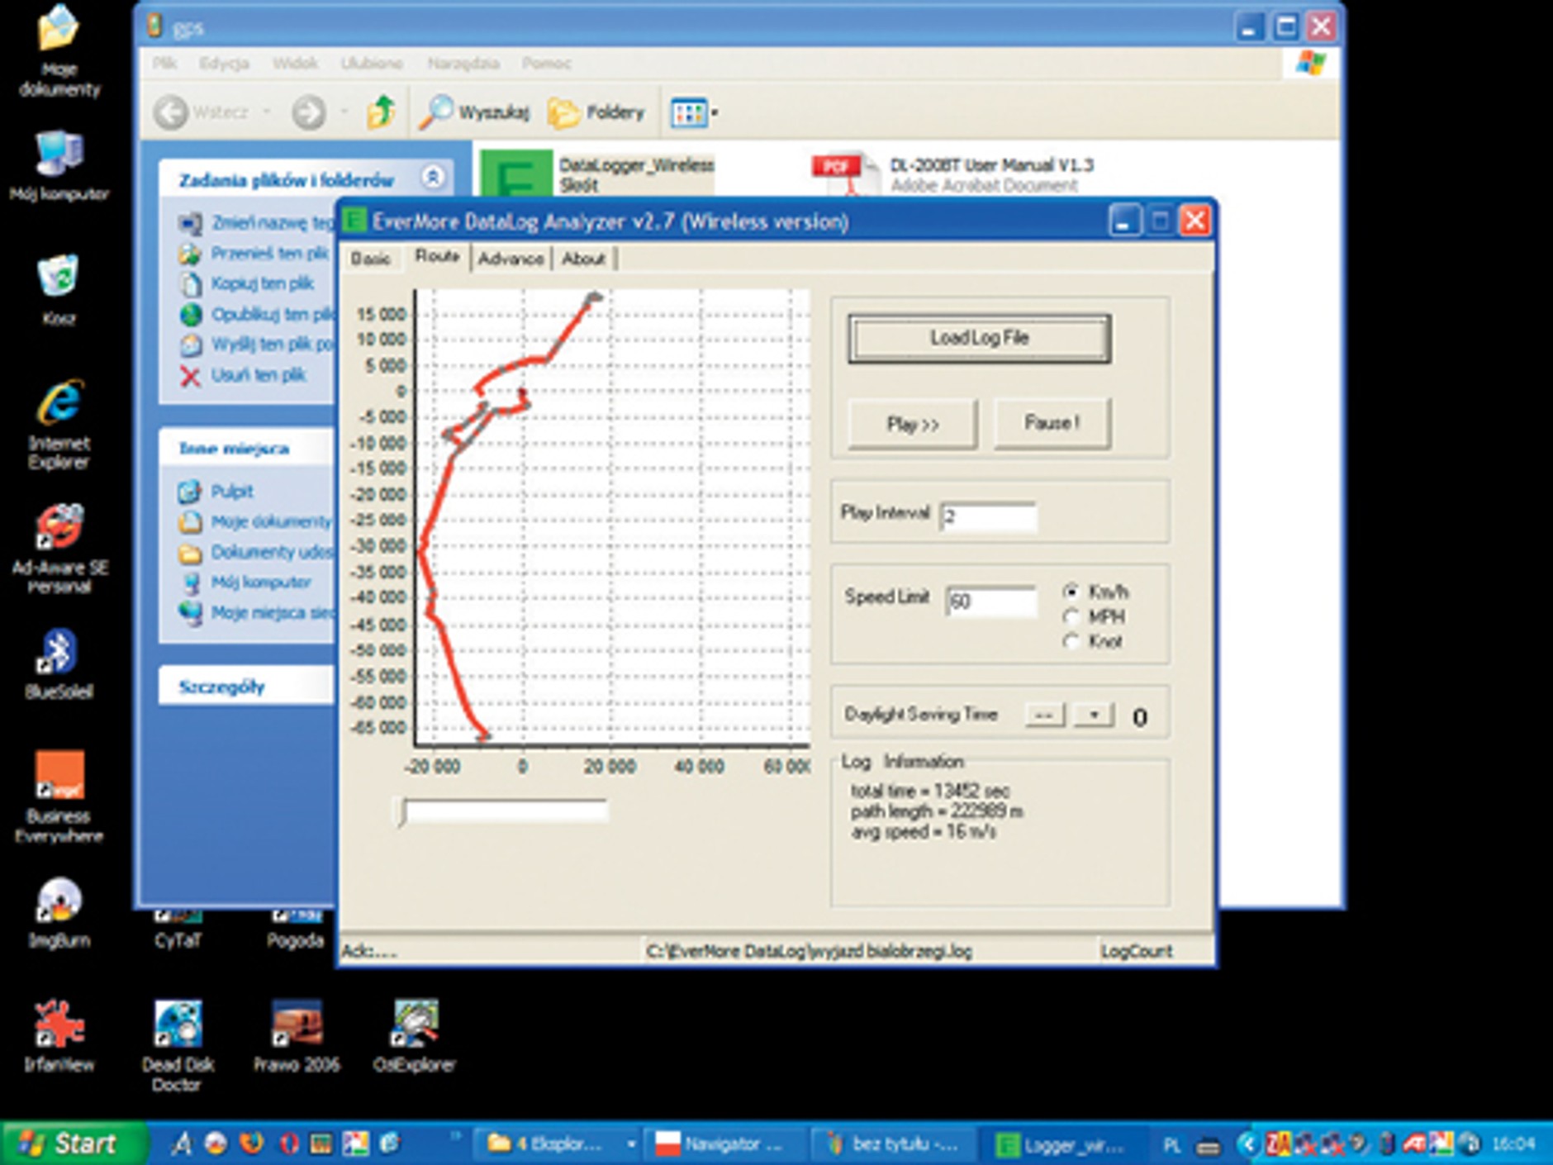Switch to the Advance tab
1553x1165 pixels.
(x=511, y=259)
